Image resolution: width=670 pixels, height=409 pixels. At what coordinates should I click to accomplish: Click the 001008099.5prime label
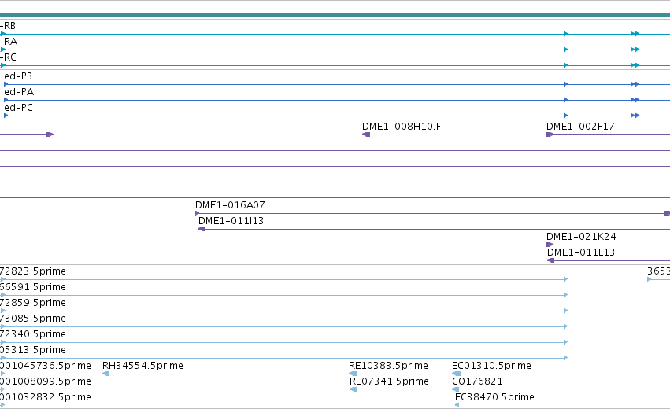click(46, 381)
